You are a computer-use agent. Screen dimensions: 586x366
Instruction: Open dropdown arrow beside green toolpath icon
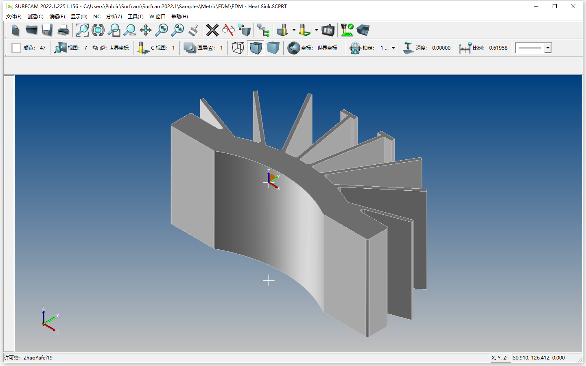(x=317, y=30)
